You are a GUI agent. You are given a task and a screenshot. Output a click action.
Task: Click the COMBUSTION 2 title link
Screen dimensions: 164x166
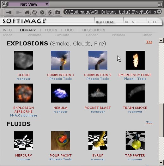98,75
